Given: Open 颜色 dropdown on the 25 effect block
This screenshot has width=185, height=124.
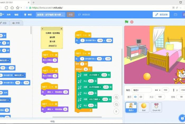Looking at the screenshot, I should click(50, 109).
